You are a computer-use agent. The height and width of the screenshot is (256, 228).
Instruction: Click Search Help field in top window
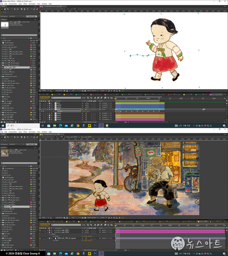coord(32,16)
